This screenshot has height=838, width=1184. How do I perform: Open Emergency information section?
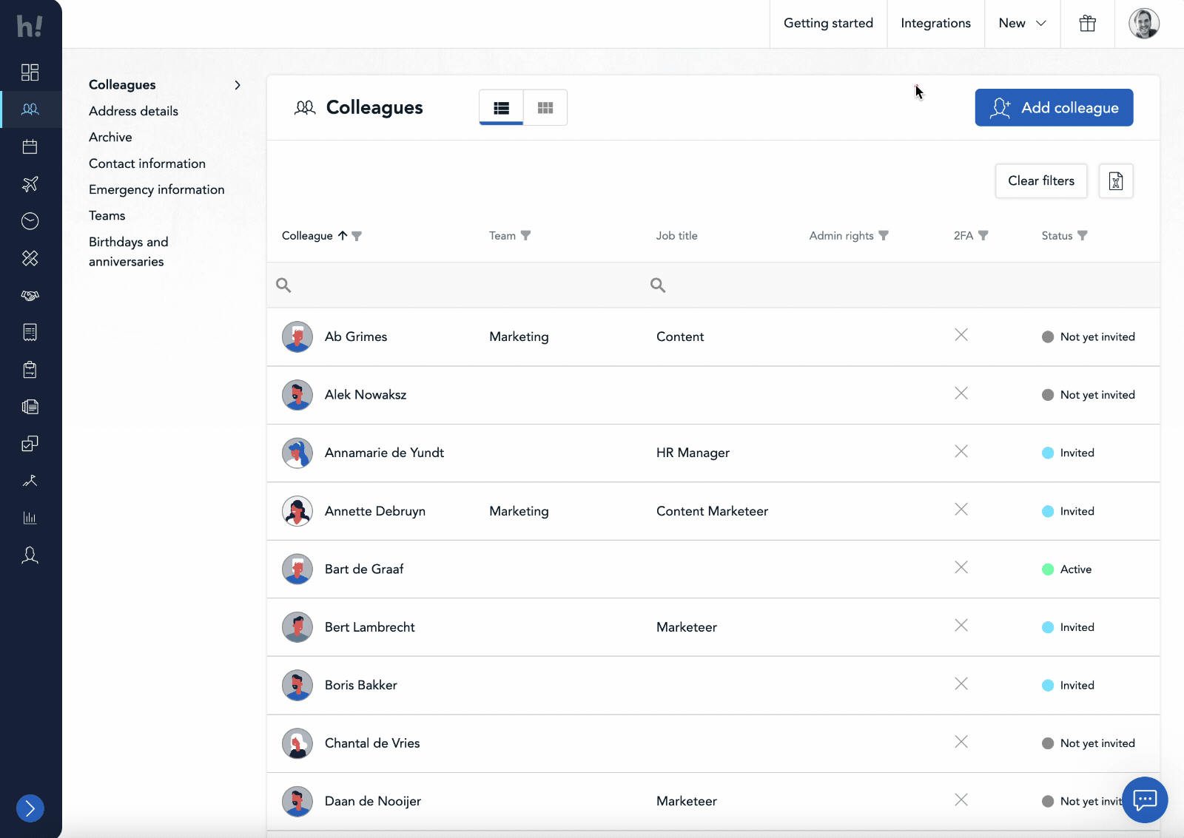156,189
